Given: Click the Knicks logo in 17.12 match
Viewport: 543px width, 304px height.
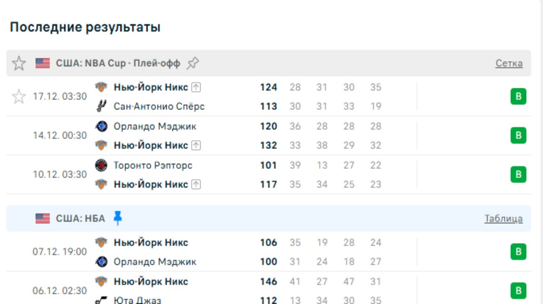Looking at the screenshot, I should coord(101,87).
